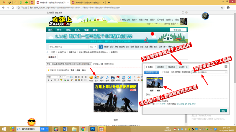Open the 攻略 navigation menu item
The height and width of the screenshot is (132, 236).
(68, 30)
